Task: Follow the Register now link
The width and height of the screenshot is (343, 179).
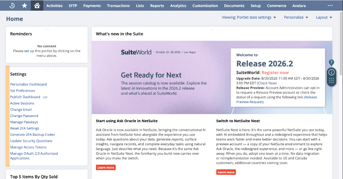Action: coord(275,72)
